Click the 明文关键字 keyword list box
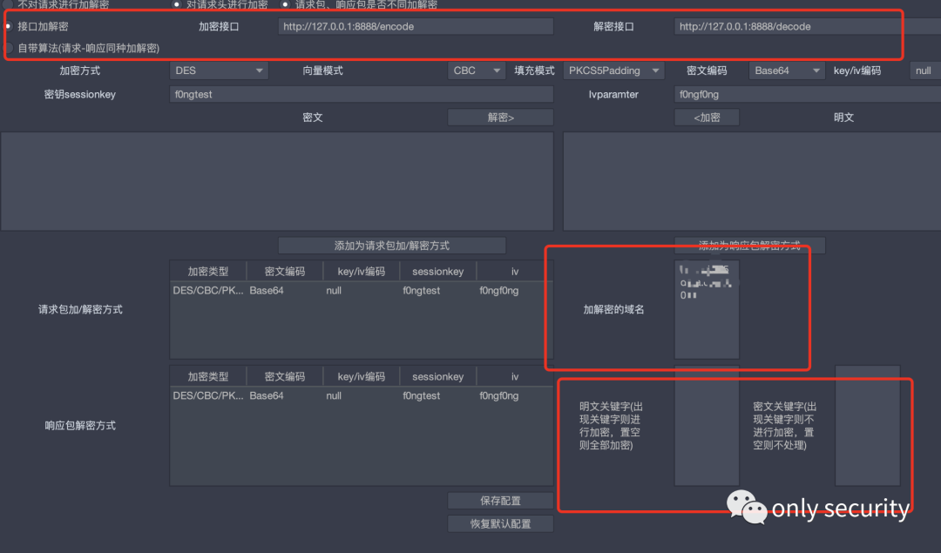The width and height of the screenshot is (941, 553). (x=706, y=425)
